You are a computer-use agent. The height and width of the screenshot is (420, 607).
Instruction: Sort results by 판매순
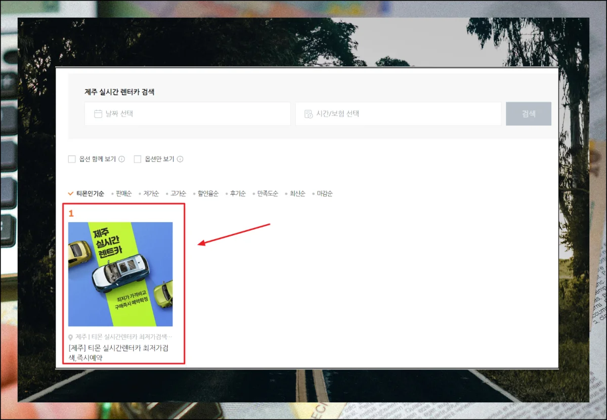pyautogui.click(x=123, y=194)
